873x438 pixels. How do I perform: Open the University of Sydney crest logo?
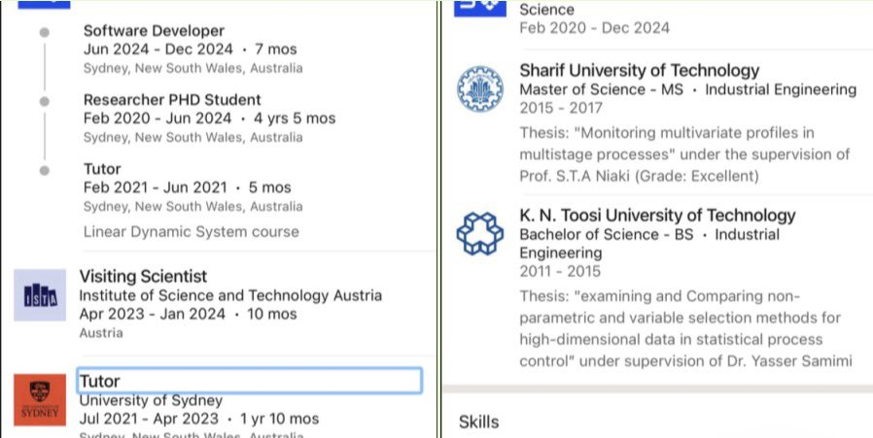tap(40, 400)
